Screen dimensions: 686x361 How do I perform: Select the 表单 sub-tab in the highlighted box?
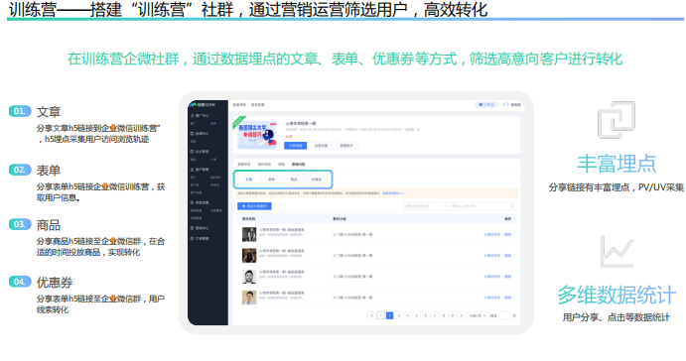(271, 180)
